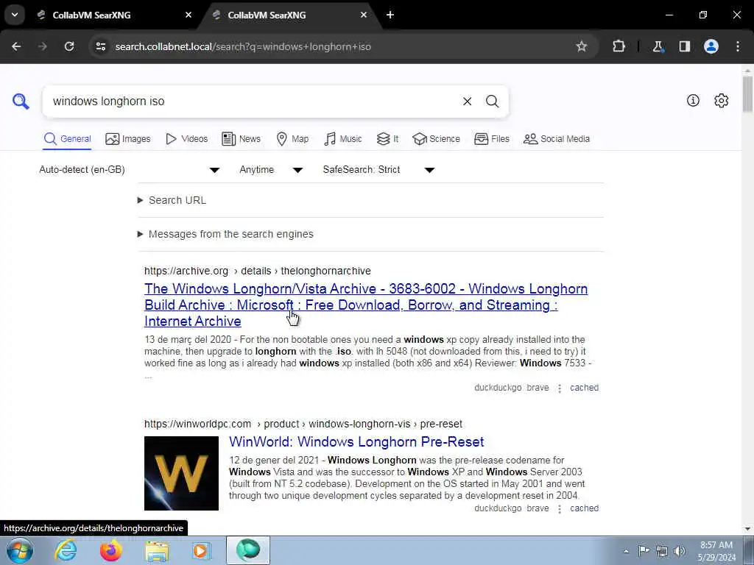
Task: Switch to the News category
Action: point(242,139)
